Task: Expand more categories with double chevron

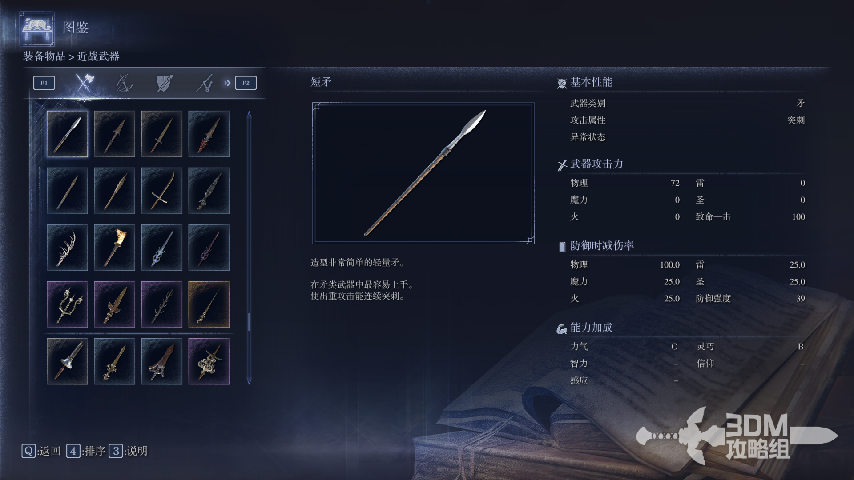Action: 227,83
